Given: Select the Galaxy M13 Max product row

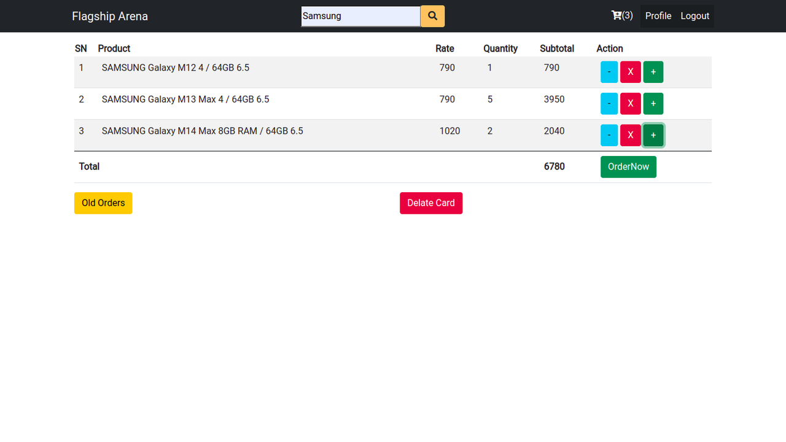Looking at the screenshot, I should point(185,99).
